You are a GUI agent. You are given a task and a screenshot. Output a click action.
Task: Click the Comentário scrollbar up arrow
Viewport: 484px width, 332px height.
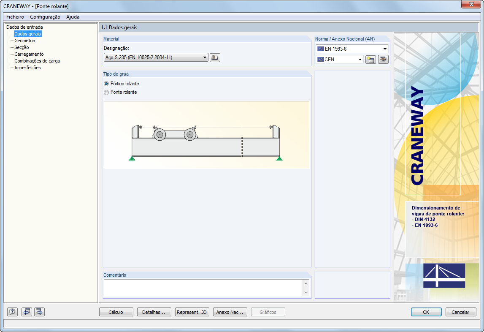pyautogui.click(x=306, y=283)
